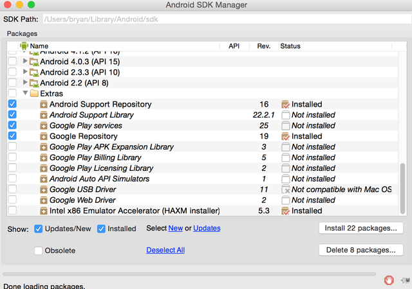Click the Google USB Driver package icon
Screen dimensions: 412x289
tap(44, 189)
